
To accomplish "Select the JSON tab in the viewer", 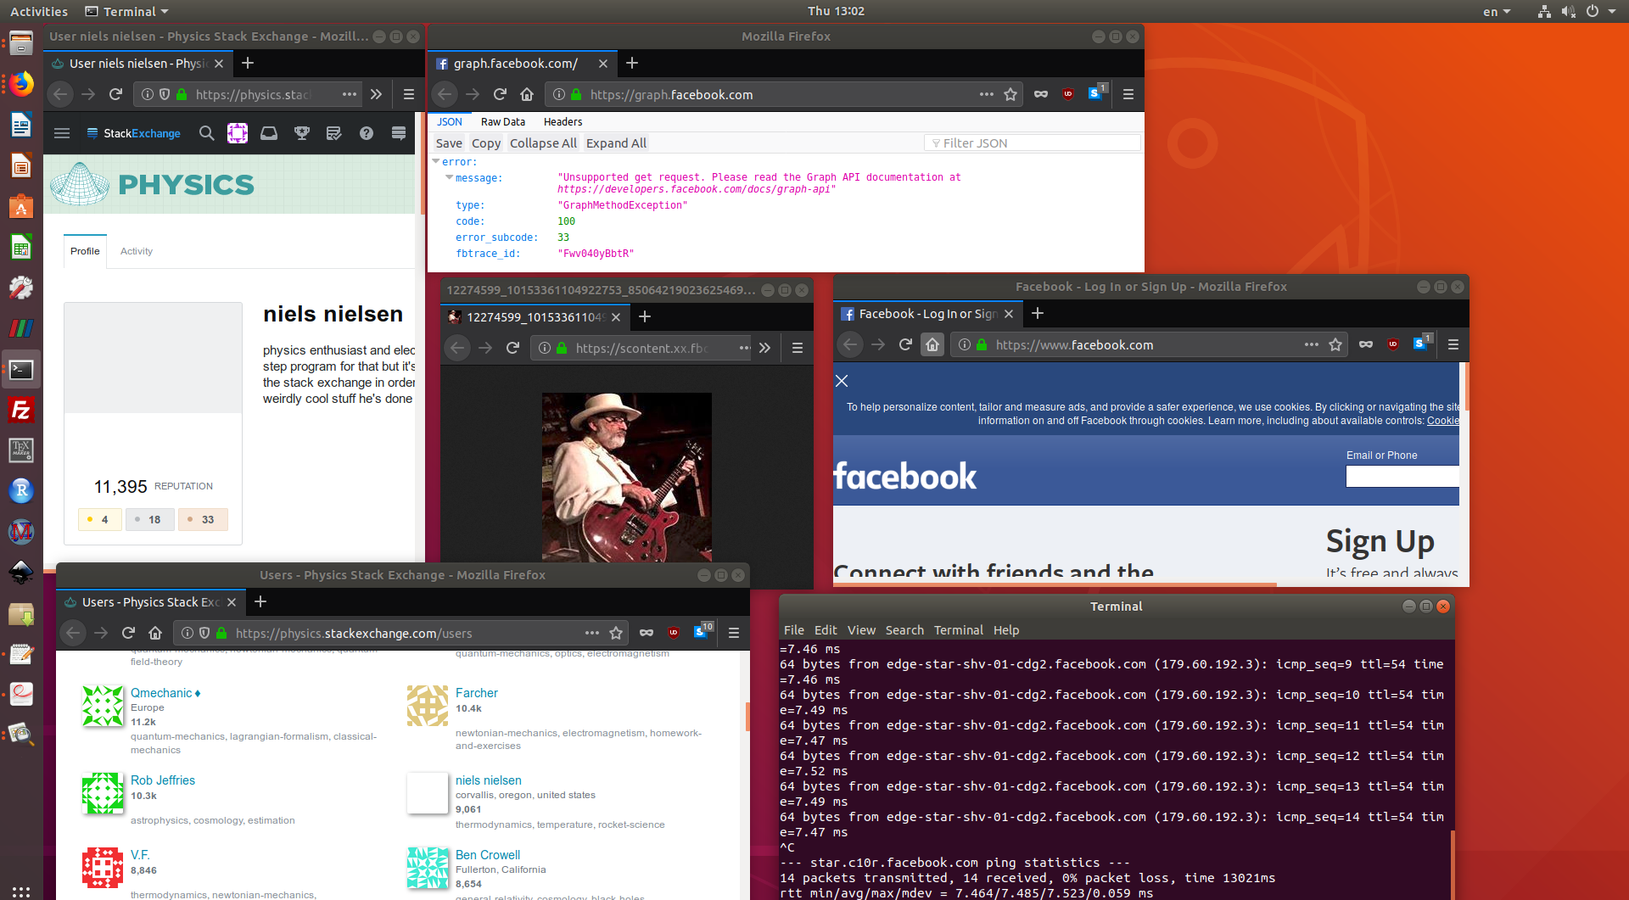I will [x=450, y=122].
